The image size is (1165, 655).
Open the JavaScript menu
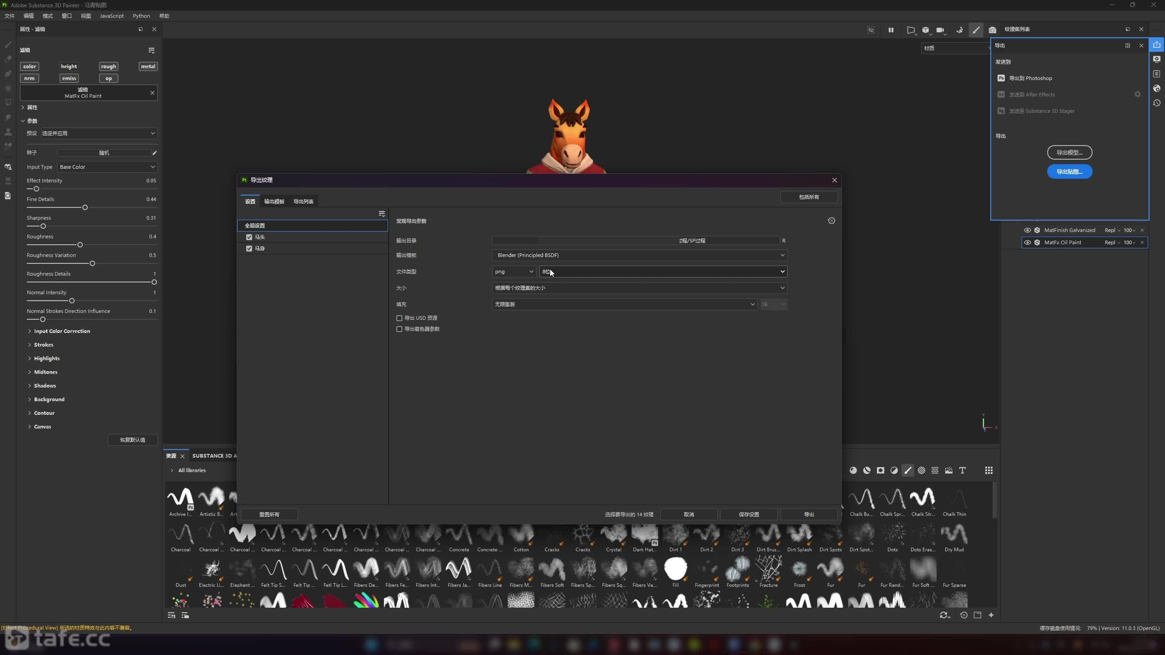tap(111, 16)
